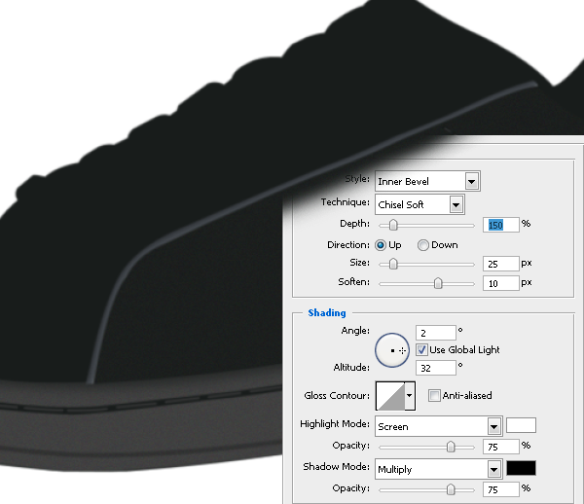Select the Up direction radio button
Image resolution: width=584 pixels, height=504 pixels.
(x=381, y=245)
